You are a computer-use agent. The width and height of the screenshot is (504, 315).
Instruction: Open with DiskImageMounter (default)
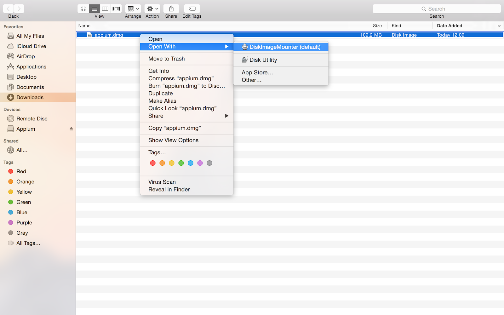tap(281, 47)
